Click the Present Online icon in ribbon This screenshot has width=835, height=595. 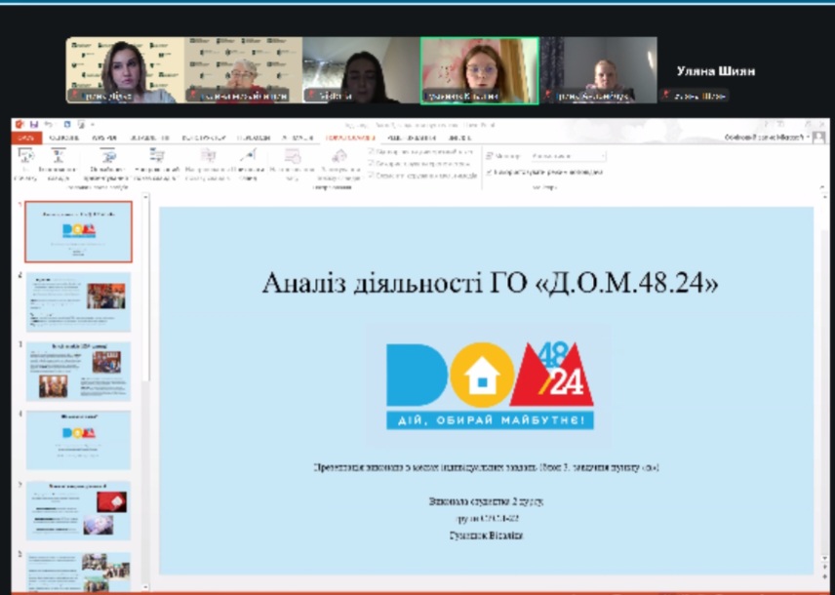107,155
